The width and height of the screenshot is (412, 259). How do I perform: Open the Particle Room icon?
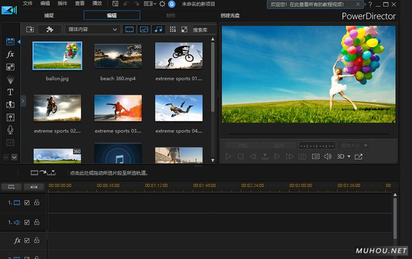click(x=10, y=80)
